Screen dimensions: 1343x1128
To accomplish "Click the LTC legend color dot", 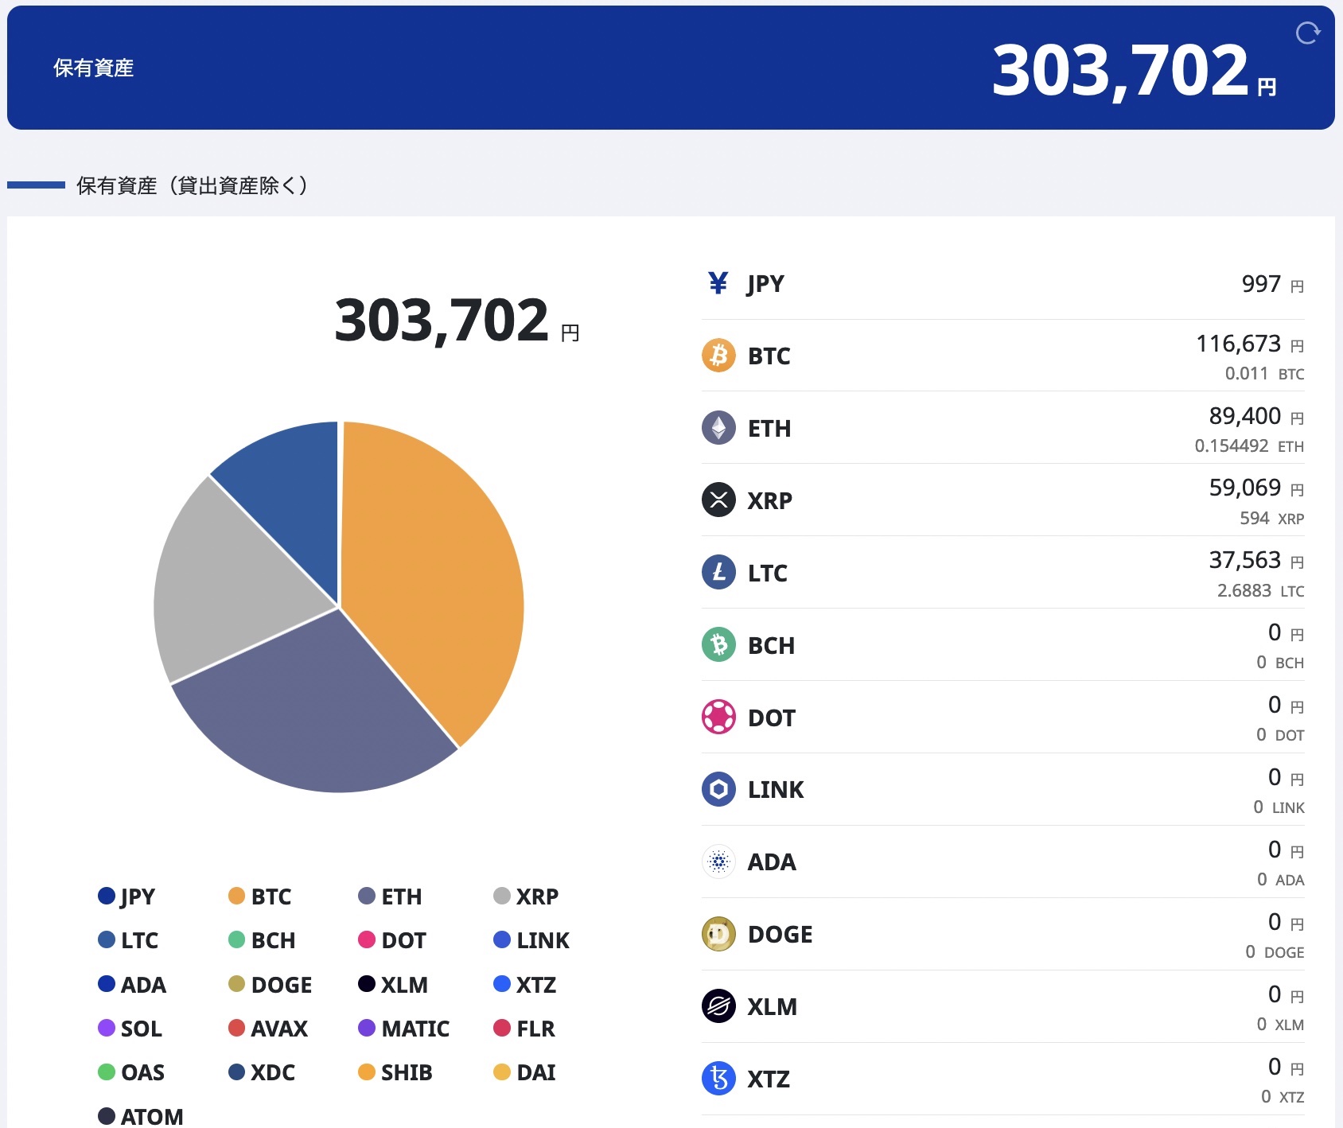I will [x=107, y=940].
